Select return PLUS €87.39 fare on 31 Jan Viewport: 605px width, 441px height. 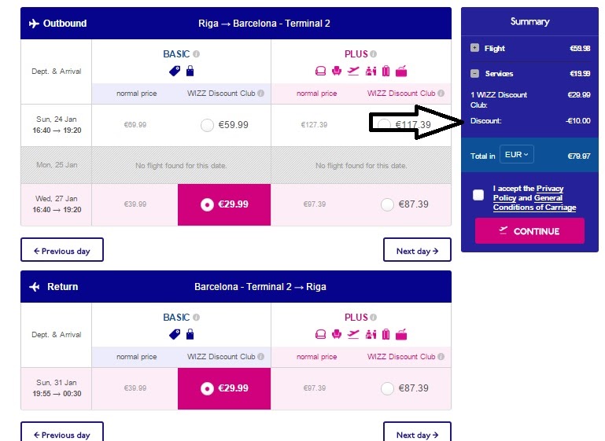[387, 388]
